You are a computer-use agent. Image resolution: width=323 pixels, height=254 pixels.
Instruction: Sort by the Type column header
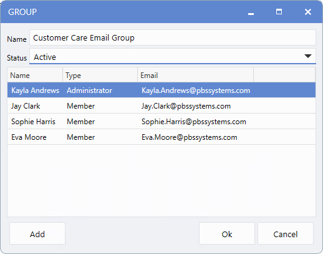click(x=100, y=75)
